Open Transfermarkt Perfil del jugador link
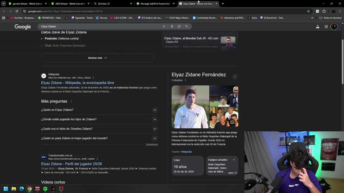 [71, 164]
